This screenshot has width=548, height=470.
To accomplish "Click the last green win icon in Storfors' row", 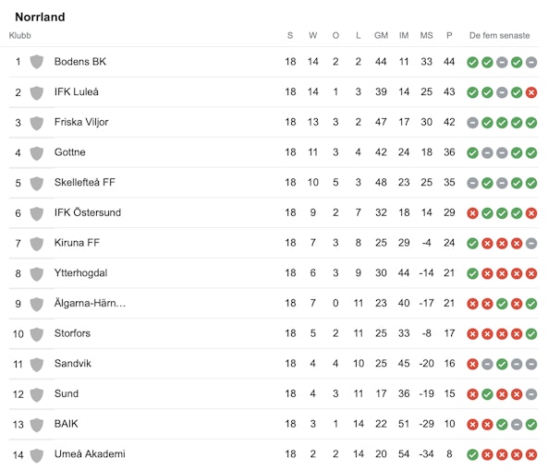I will tap(531, 334).
